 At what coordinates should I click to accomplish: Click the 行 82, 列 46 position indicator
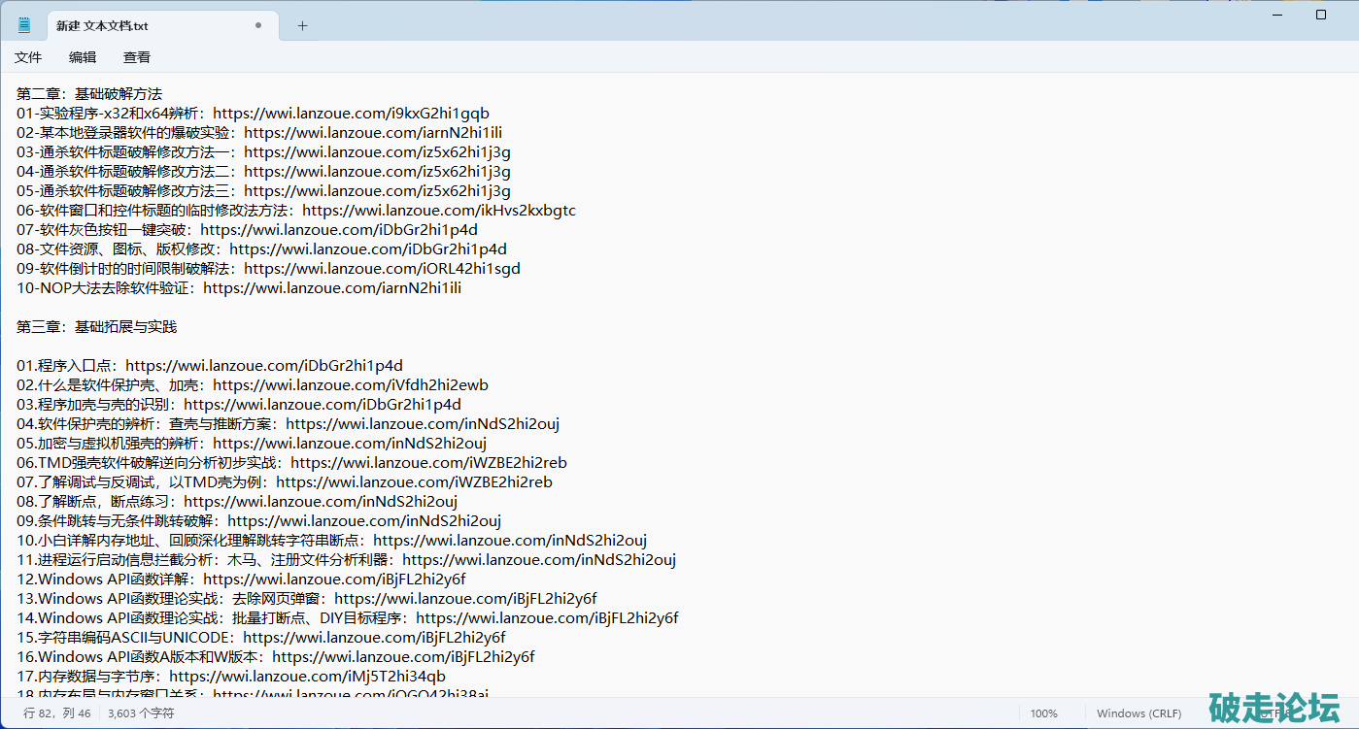[x=57, y=713]
